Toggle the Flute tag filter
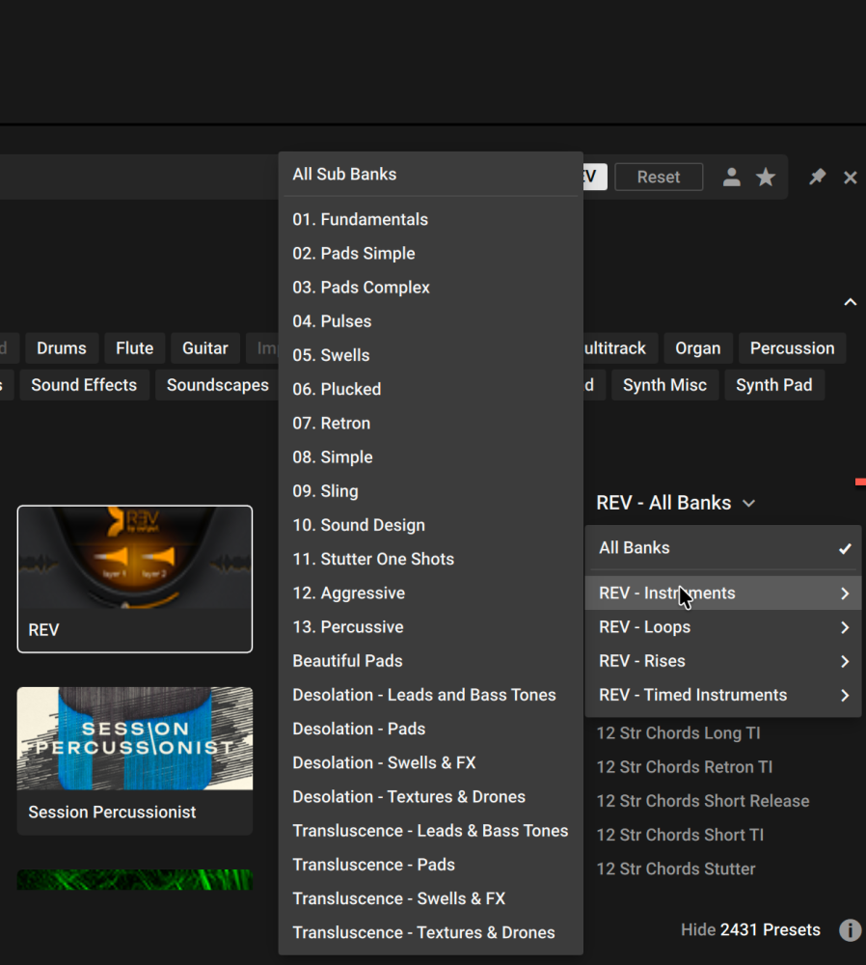The width and height of the screenshot is (866, 965). [135, 348]
